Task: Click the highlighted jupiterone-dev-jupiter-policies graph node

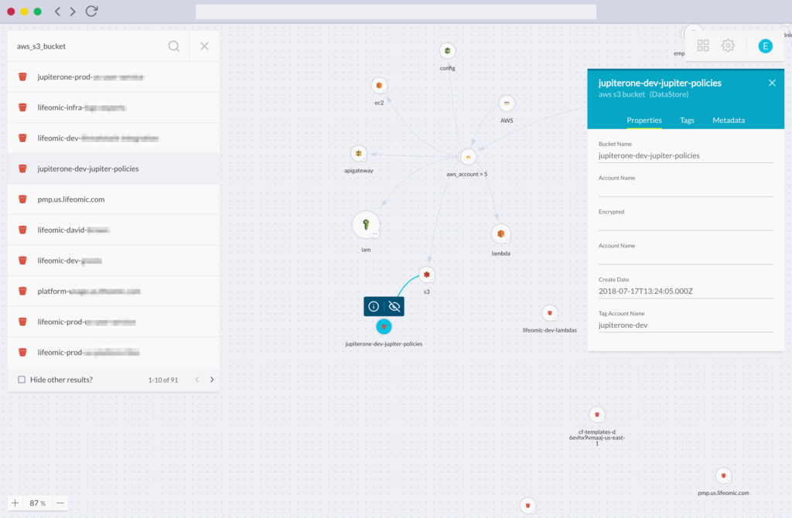Action: pos(384,327)
